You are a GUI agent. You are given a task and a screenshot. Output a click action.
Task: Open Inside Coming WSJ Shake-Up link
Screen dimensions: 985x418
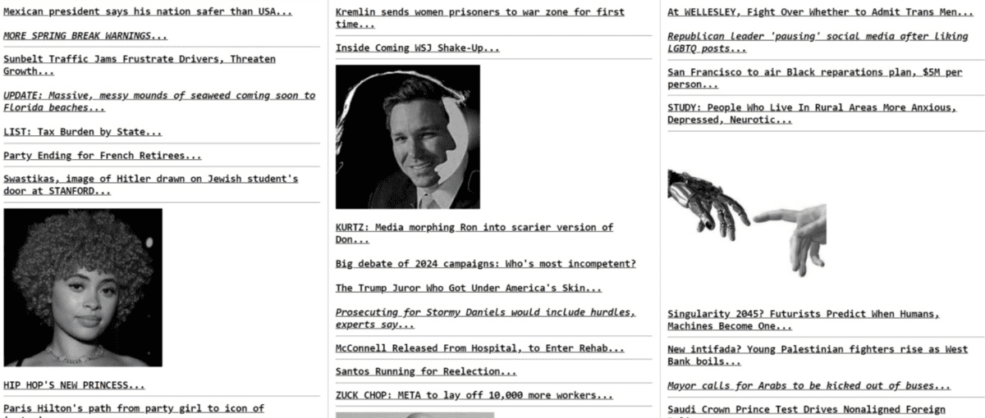point(418,48)
